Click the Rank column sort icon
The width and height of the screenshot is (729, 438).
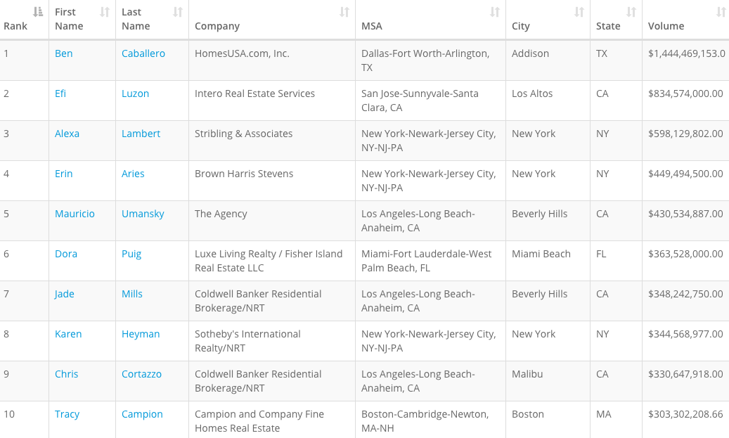[x=38, y=12]
